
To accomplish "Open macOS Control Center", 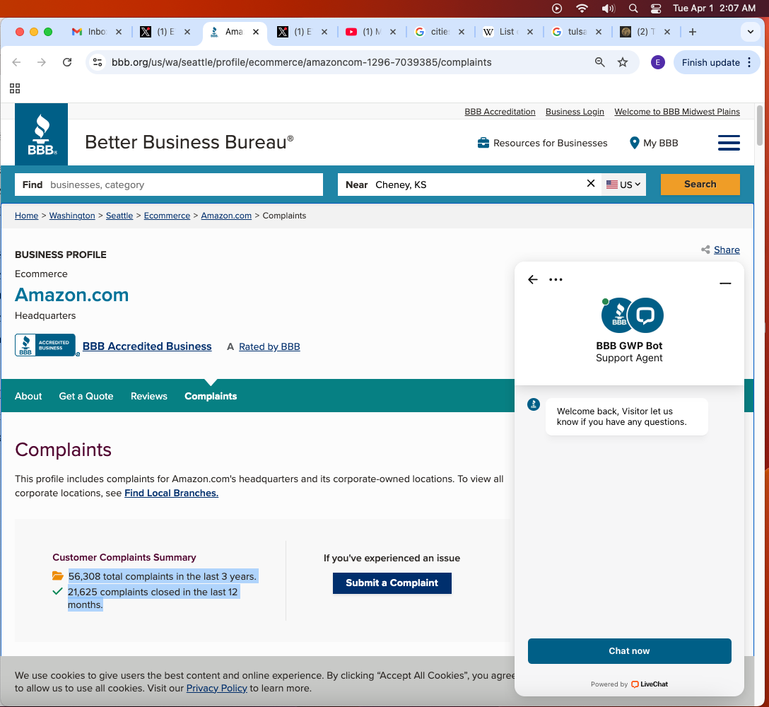I will (656, 8).
